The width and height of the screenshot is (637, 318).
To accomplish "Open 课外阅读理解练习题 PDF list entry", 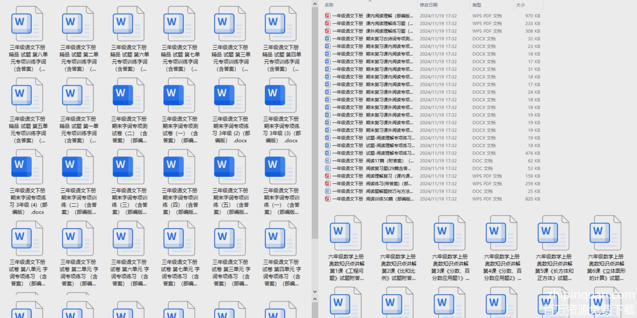I will click(x=369, y=31).
